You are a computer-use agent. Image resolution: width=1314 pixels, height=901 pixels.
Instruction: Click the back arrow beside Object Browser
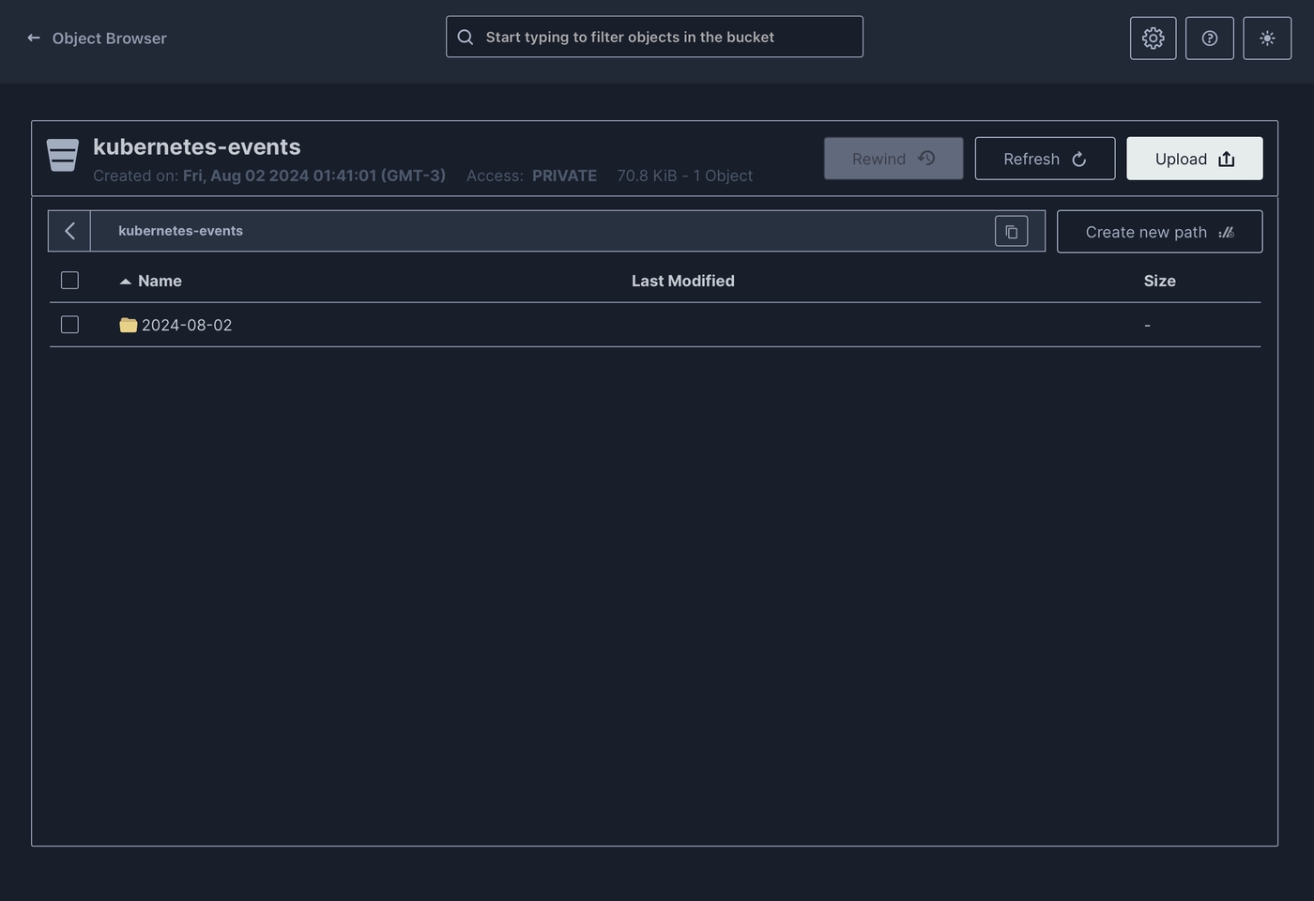point(34,38)
